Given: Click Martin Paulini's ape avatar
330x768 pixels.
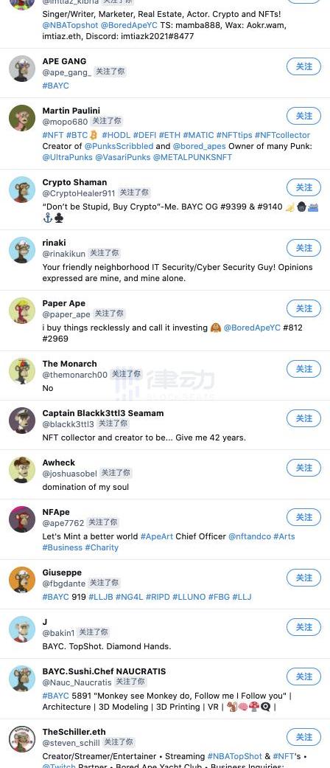Looking at the screenshot, I should (22, 118).
